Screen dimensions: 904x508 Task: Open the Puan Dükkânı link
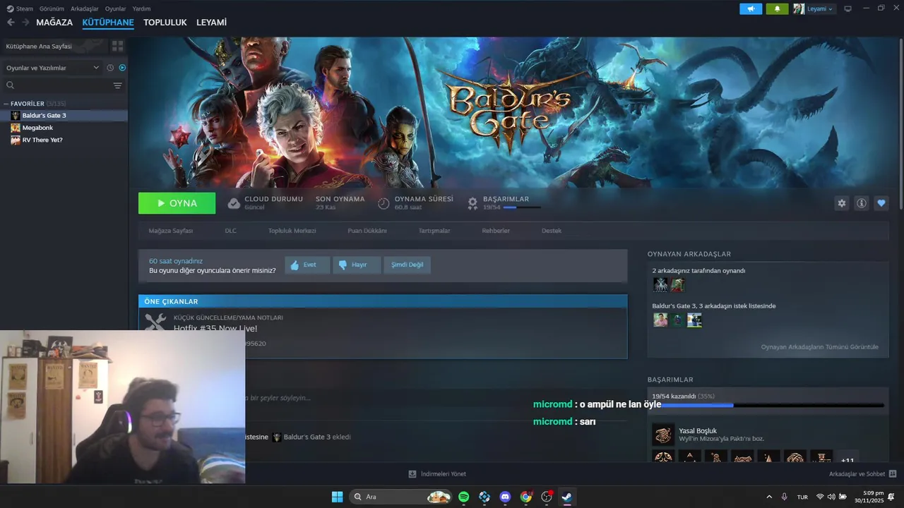click(x=367, y=231)
